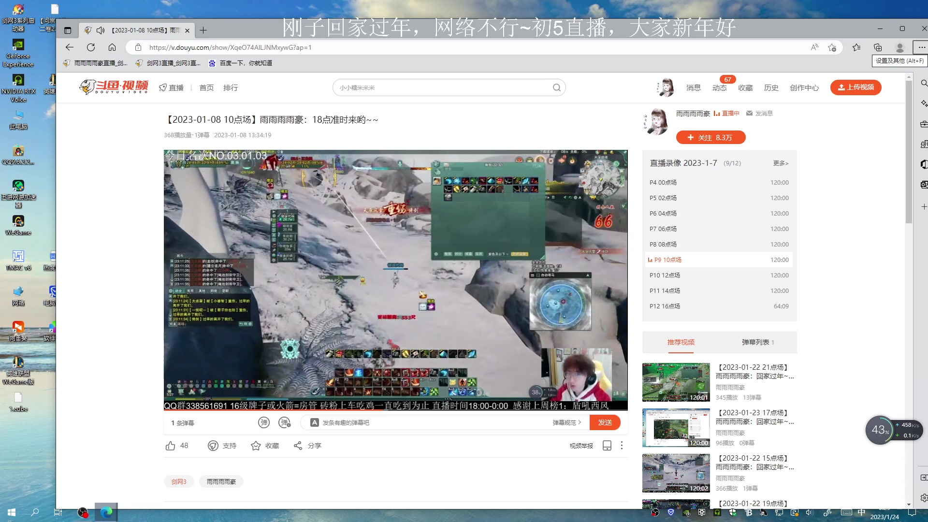Click the 剑网3 tag

point(179,481)
